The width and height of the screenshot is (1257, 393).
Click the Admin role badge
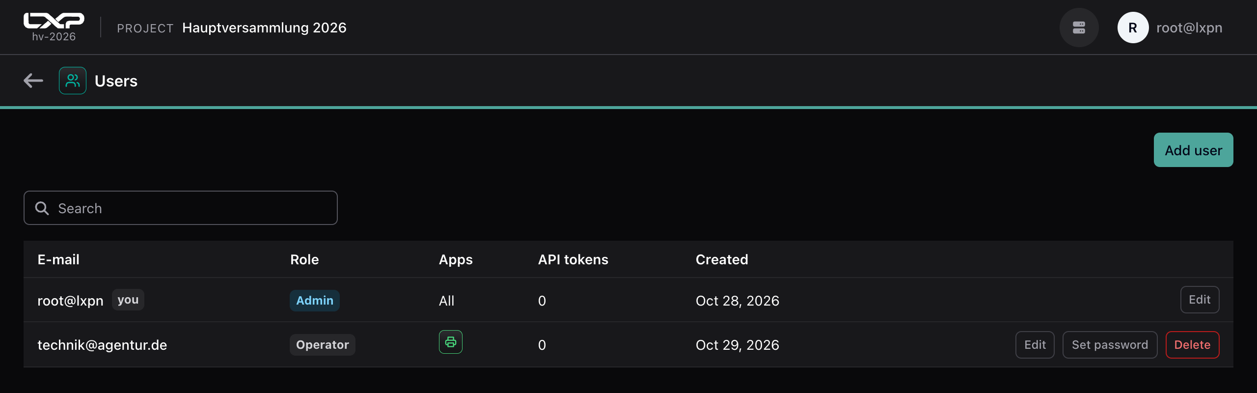[x=315, y=301]
